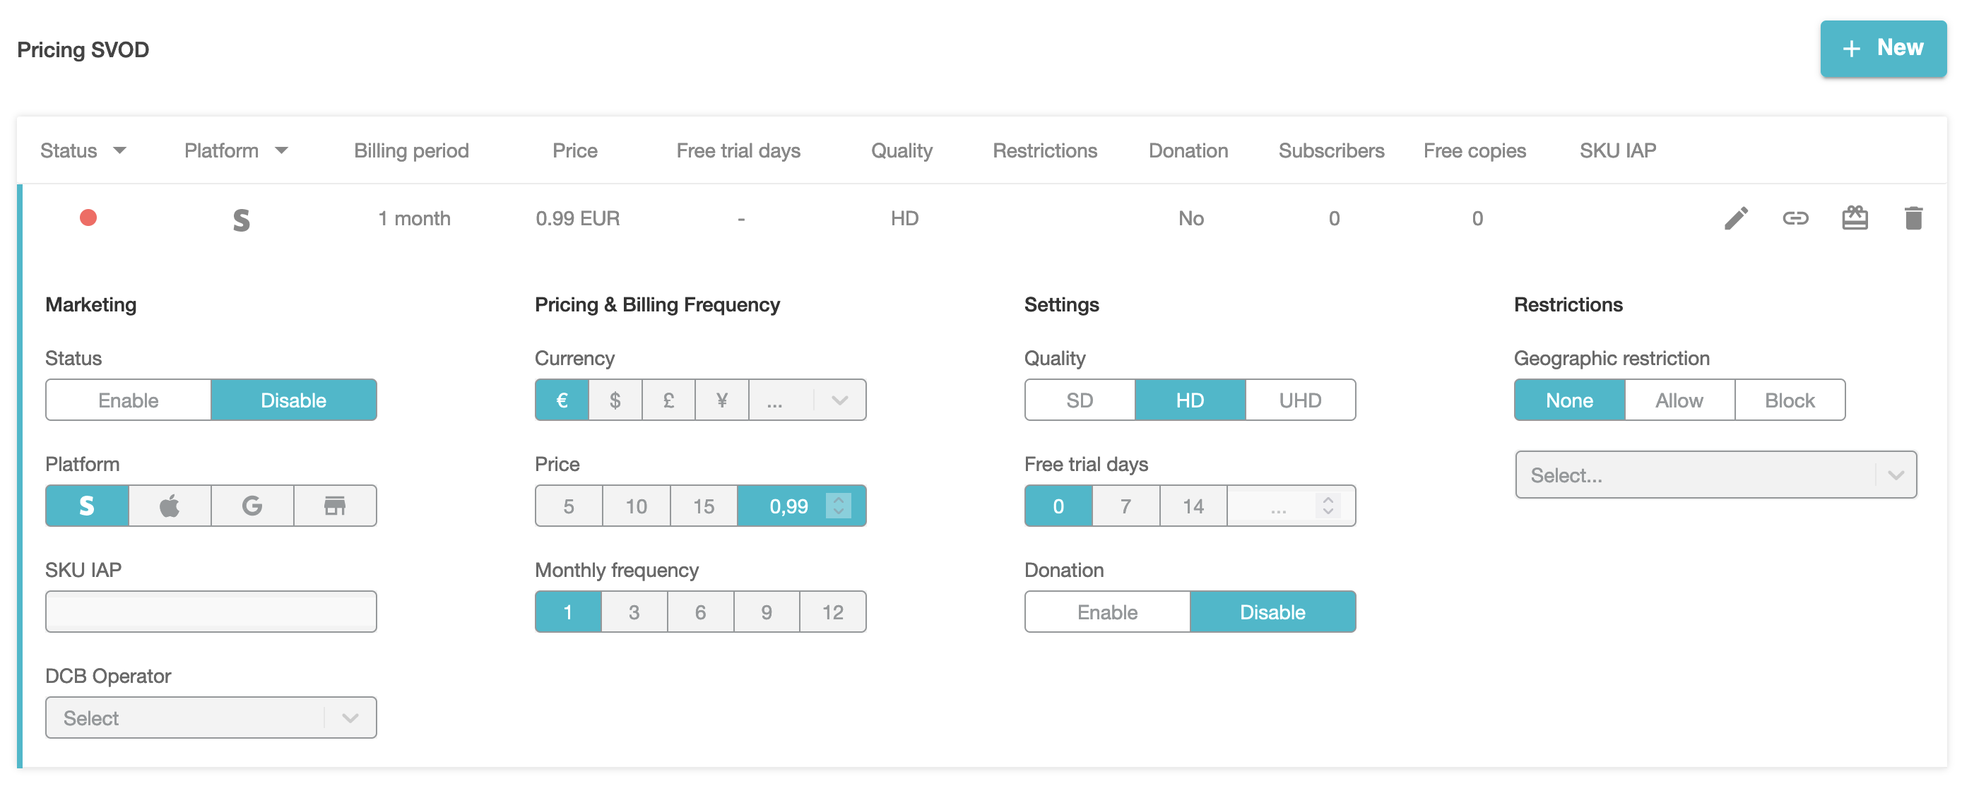Click the Billing period column header
1974x798 pixels.
pyautogui.click(x=411, y=150)
